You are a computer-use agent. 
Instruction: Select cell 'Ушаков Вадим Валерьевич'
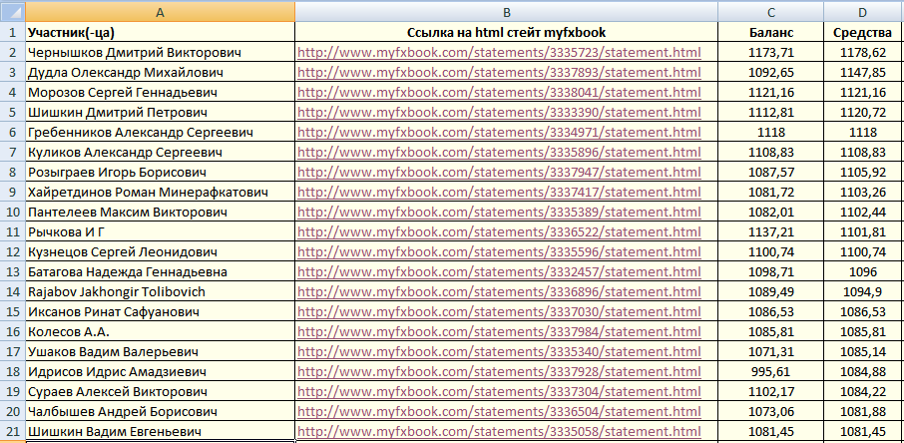161,351
